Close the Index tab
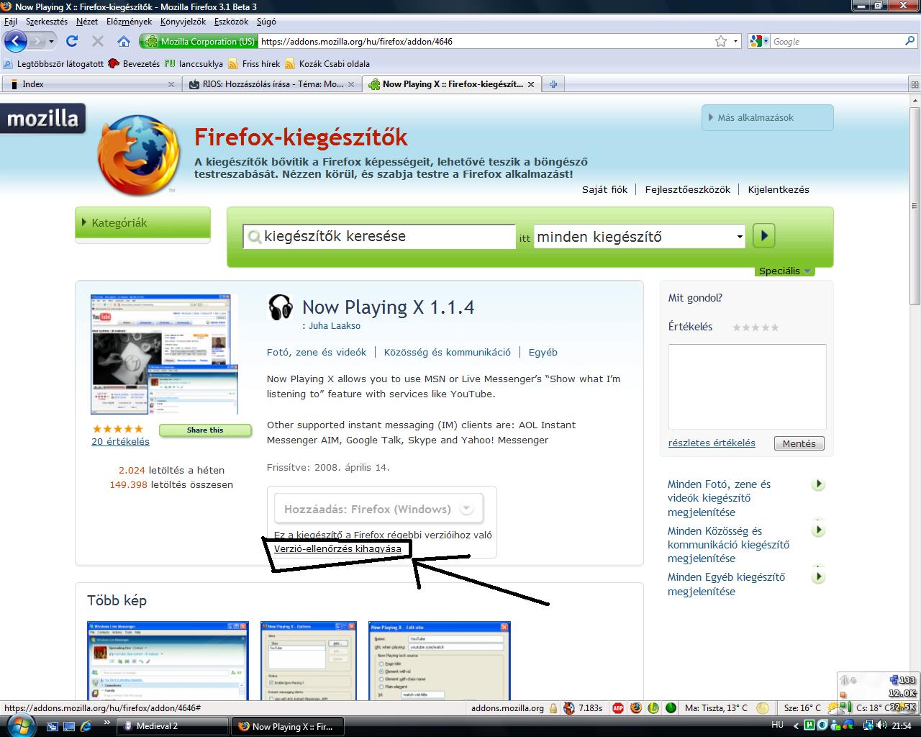921x737 pixels. click(x=171, y=84)
